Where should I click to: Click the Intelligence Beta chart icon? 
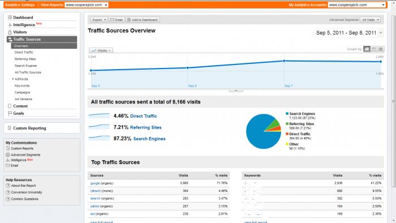pyautogui.click(x=10, y=25)
